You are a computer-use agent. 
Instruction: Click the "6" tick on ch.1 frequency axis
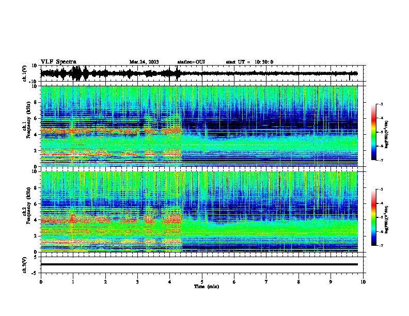pyautogui.click(x=36, y=119)
